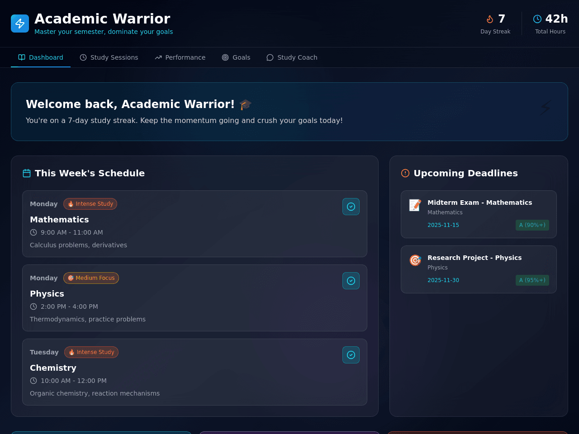This screenshot has height=434, width=579.
Task: Switch to the Dashboard tab
Action: click(41, 57)
